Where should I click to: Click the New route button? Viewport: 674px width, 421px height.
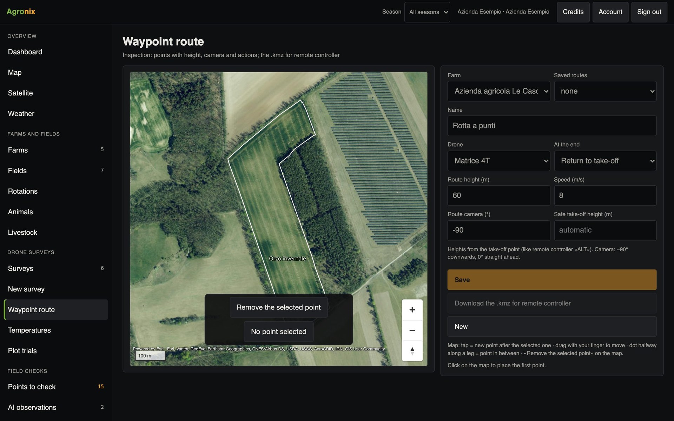552,327
